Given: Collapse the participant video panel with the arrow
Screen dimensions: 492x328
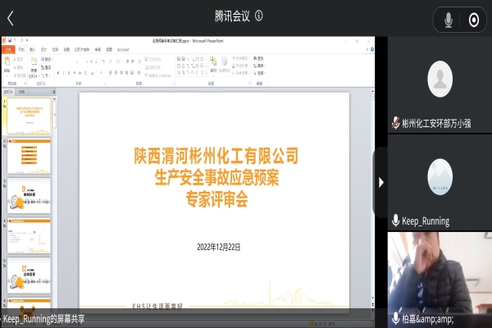Looking at the screenshot, I should [x=380, y=182].
